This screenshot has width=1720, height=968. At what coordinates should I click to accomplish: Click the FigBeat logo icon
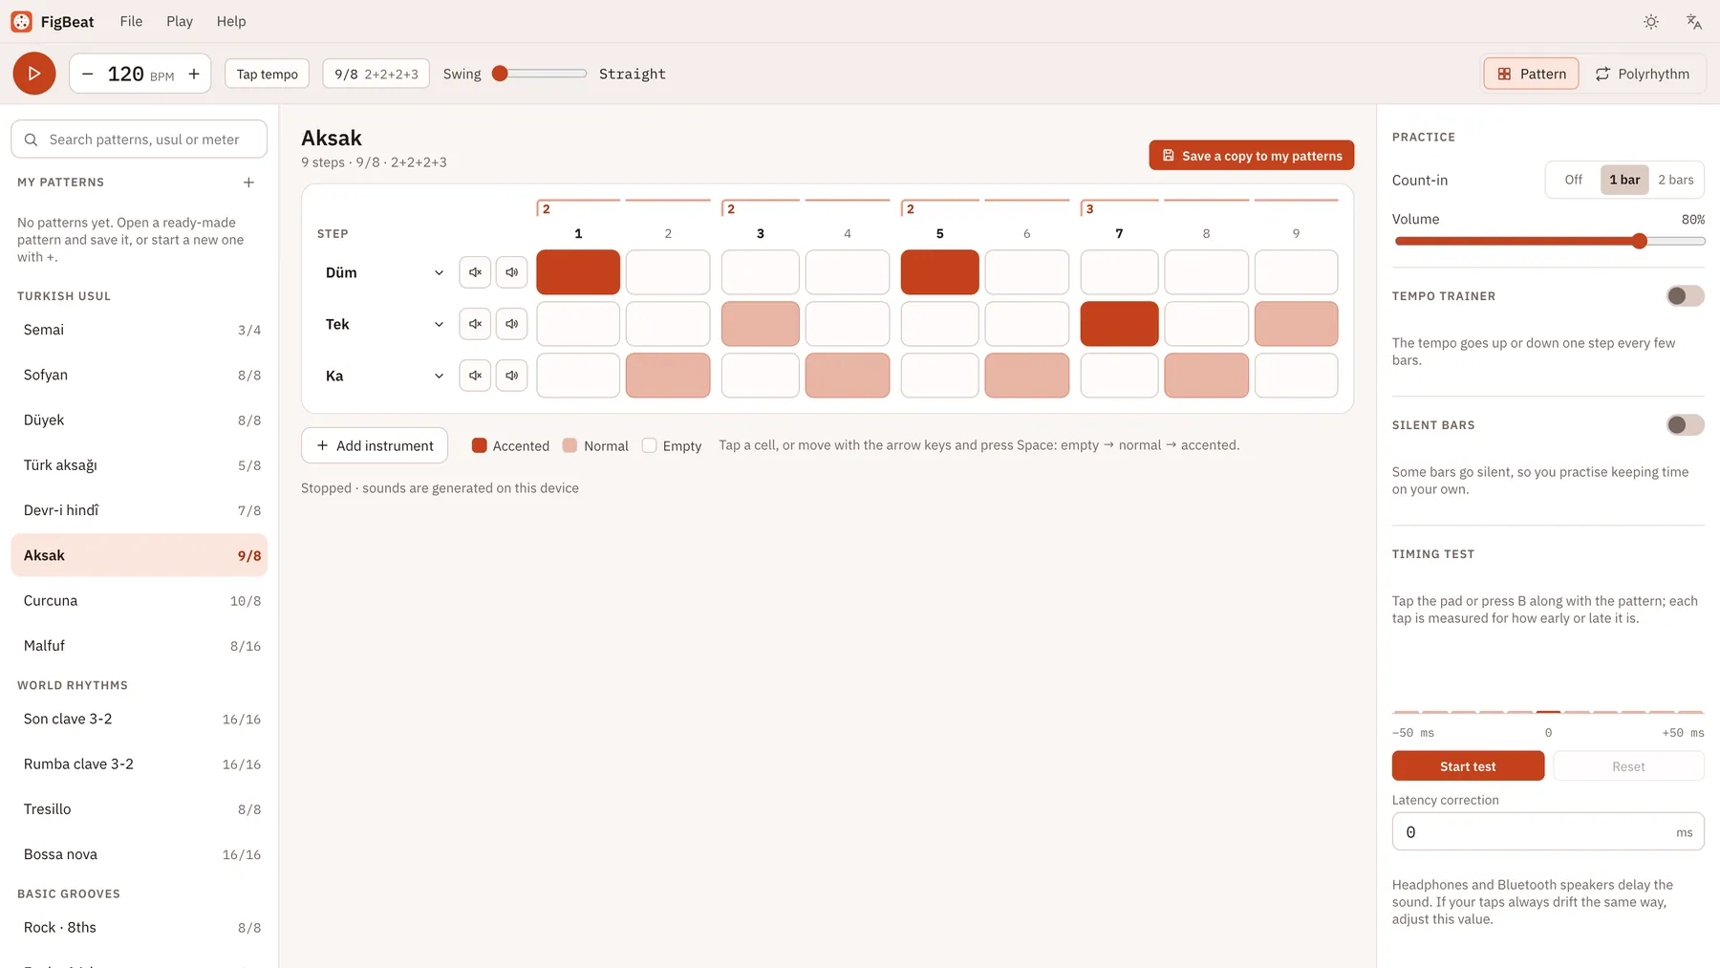pyautogui.click(x=22, y=21)
